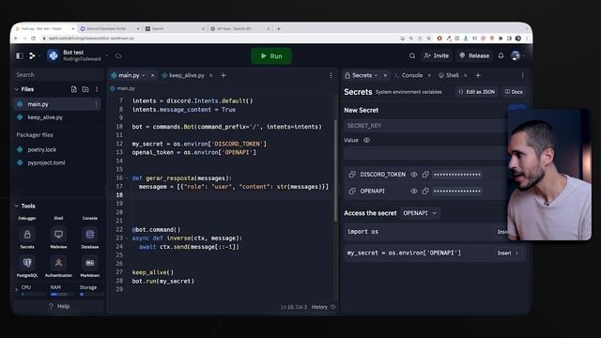This screenshot has width=601, height=338.
Task: Add a new tab in the right pane
Action: 478,75
